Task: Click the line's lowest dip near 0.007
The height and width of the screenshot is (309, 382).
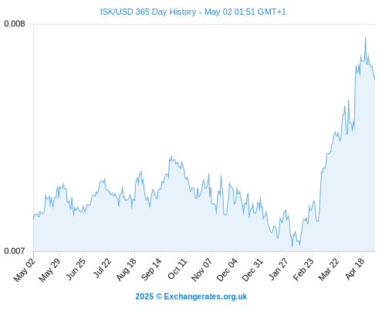Action: click(x=292, y=246)
